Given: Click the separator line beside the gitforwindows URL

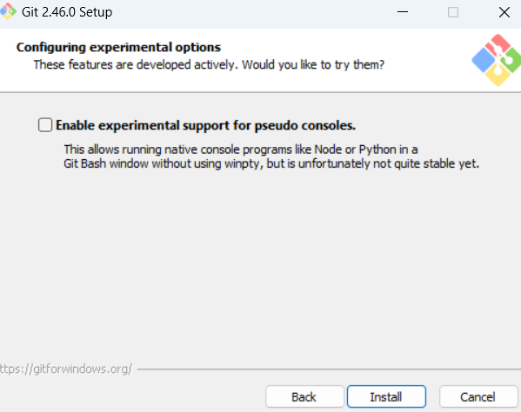Looking at the screenshot, I should [329, 369].
